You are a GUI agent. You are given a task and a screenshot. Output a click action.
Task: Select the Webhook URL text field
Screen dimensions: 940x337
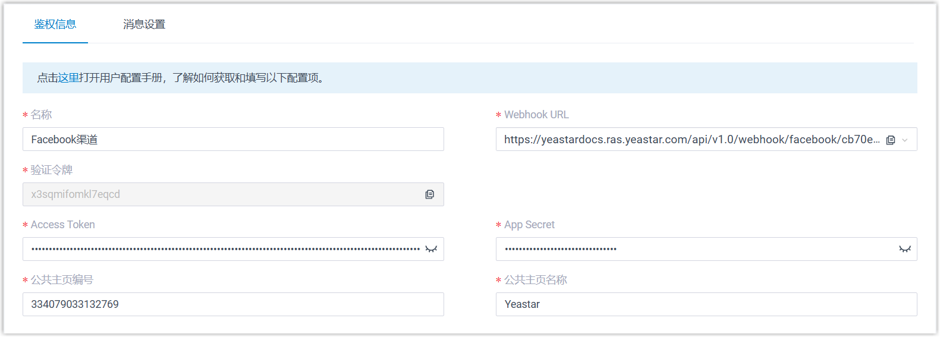690,140
